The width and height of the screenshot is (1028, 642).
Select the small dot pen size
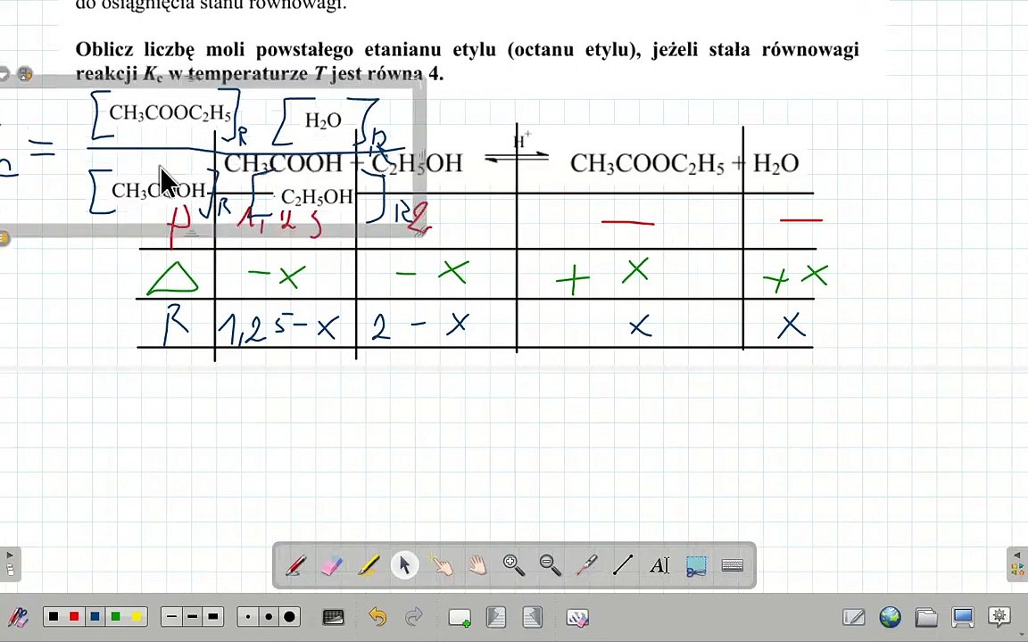[248, 616]
